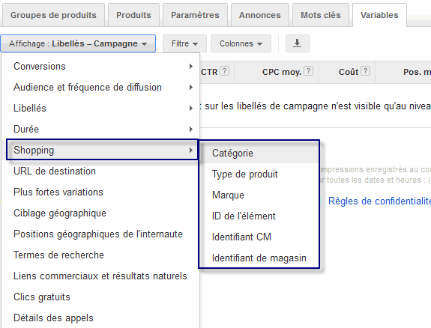The image size is (431, 328).
Task: Open the Filtre dropdown
Action: [184, 43]
